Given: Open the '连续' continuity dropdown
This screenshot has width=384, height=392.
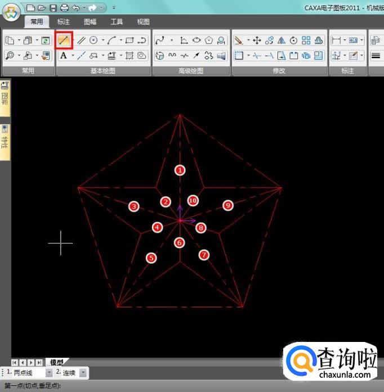Looking at the screenshot, I should tap(83, 373).
